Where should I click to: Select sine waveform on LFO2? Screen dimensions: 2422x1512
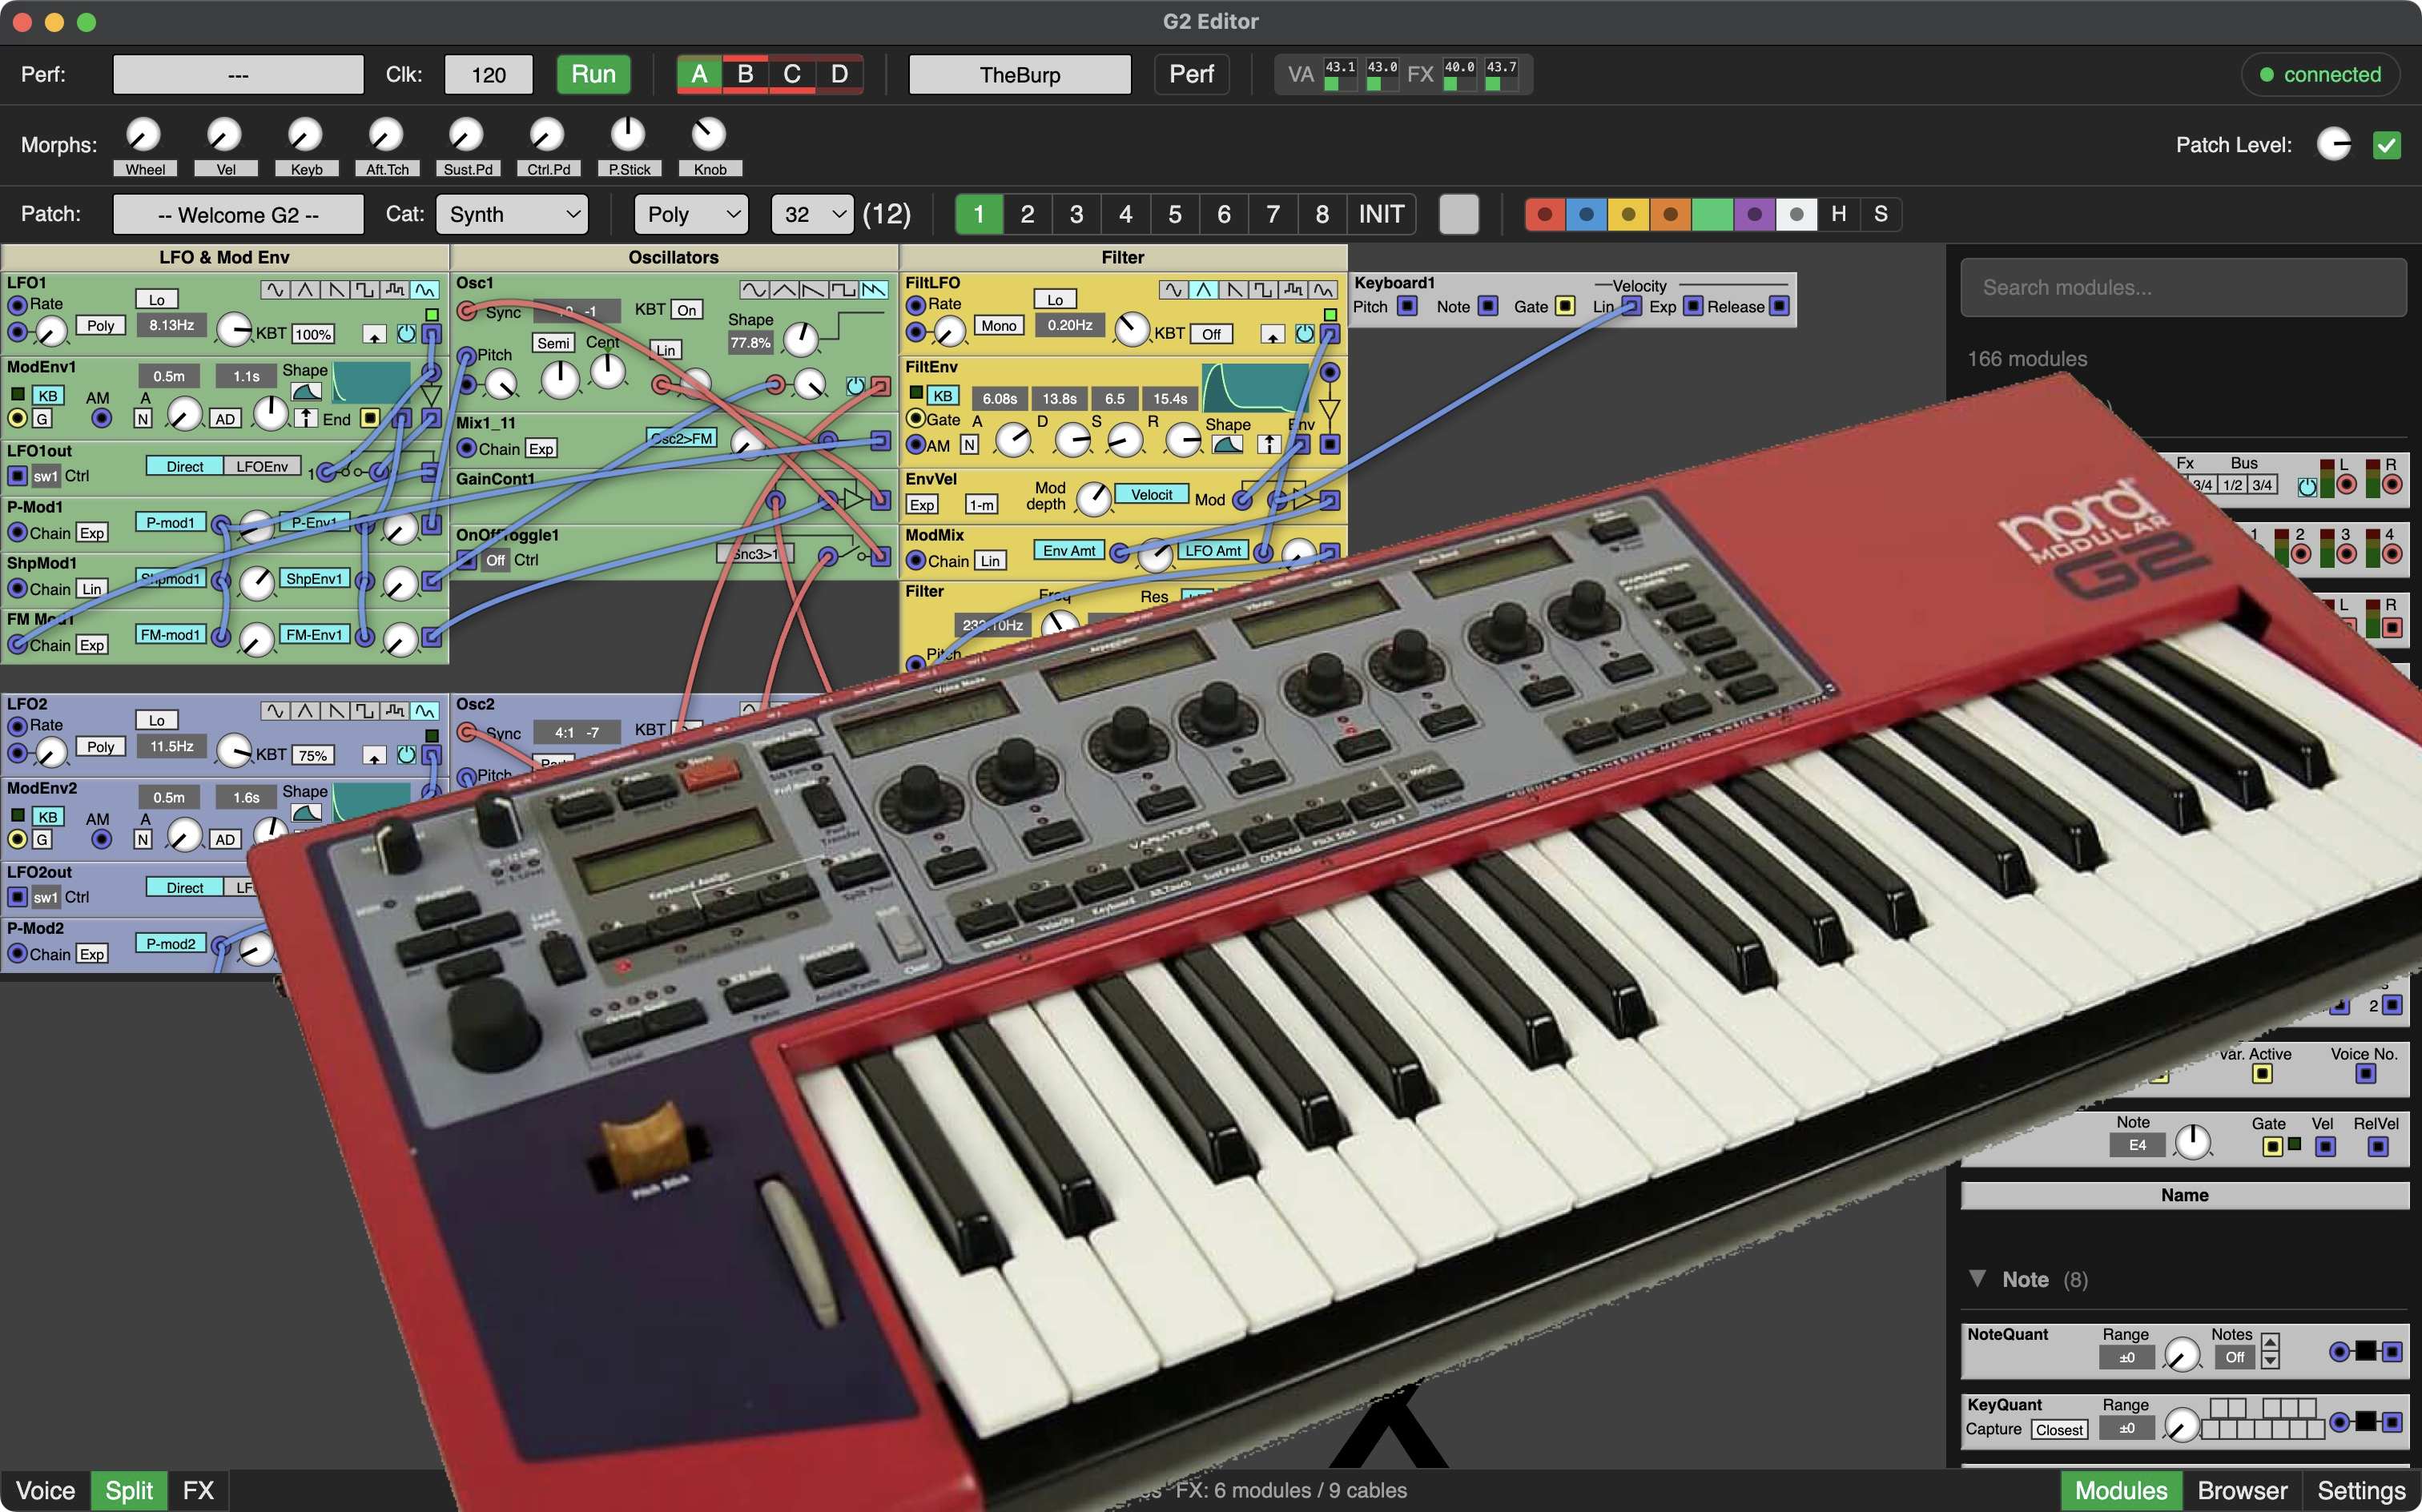click(x=275, y=711)
